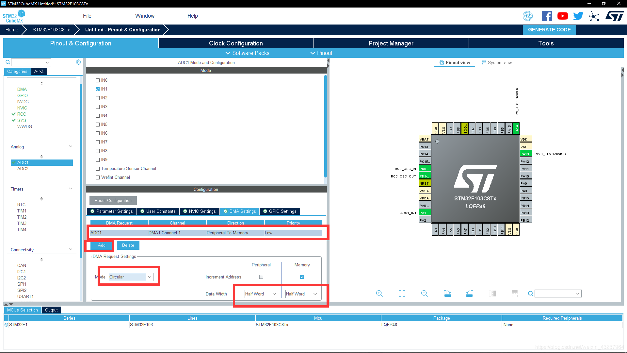Open the Peripheral data width dropdown
Screen dimensions: 627x353
click(x=261, y=294)
